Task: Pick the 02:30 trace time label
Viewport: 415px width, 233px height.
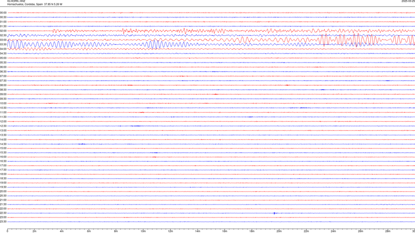Action: [x=3, y=35]
